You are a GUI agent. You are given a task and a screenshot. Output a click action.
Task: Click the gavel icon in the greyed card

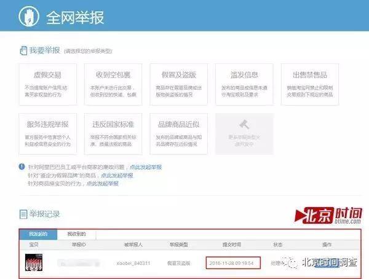244,125
